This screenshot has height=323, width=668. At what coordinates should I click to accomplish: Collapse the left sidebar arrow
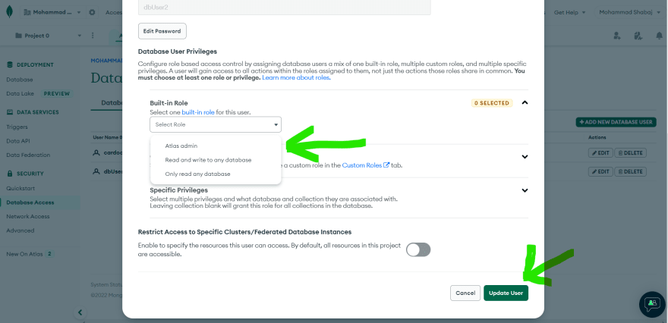(x=80, y=313)
